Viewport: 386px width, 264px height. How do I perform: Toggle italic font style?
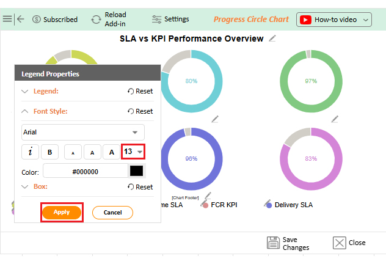pyautogui.click(x=30, y=152)
